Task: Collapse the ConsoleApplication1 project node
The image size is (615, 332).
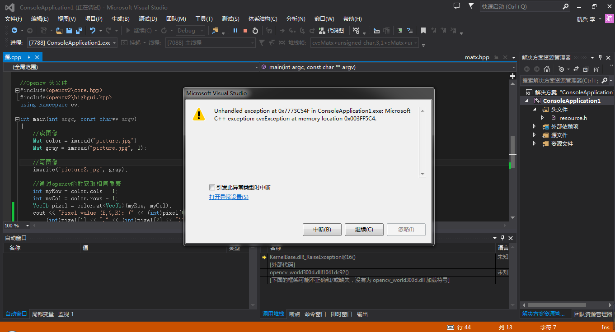Action: (527, 101)
